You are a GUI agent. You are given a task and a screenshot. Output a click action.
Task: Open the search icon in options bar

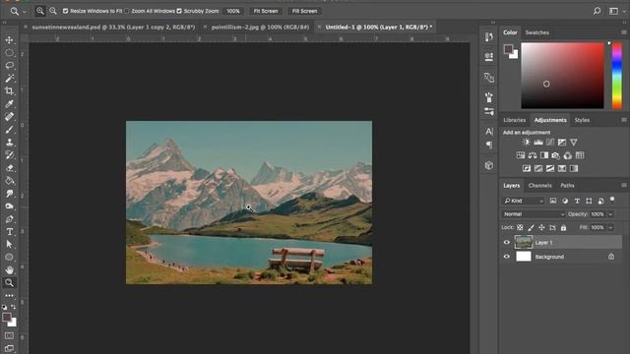coord(598,11)
